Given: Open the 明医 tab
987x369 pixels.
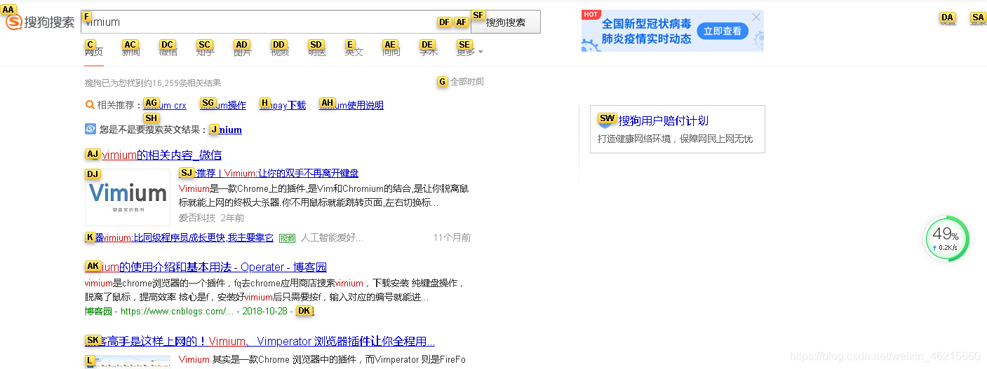Looking at the screenshot, I should pyautogui.click(x=317, y=52).
